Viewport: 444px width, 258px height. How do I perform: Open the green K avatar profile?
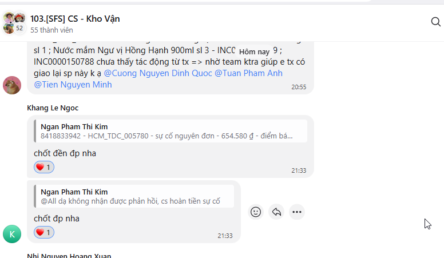tap(12, 234)
